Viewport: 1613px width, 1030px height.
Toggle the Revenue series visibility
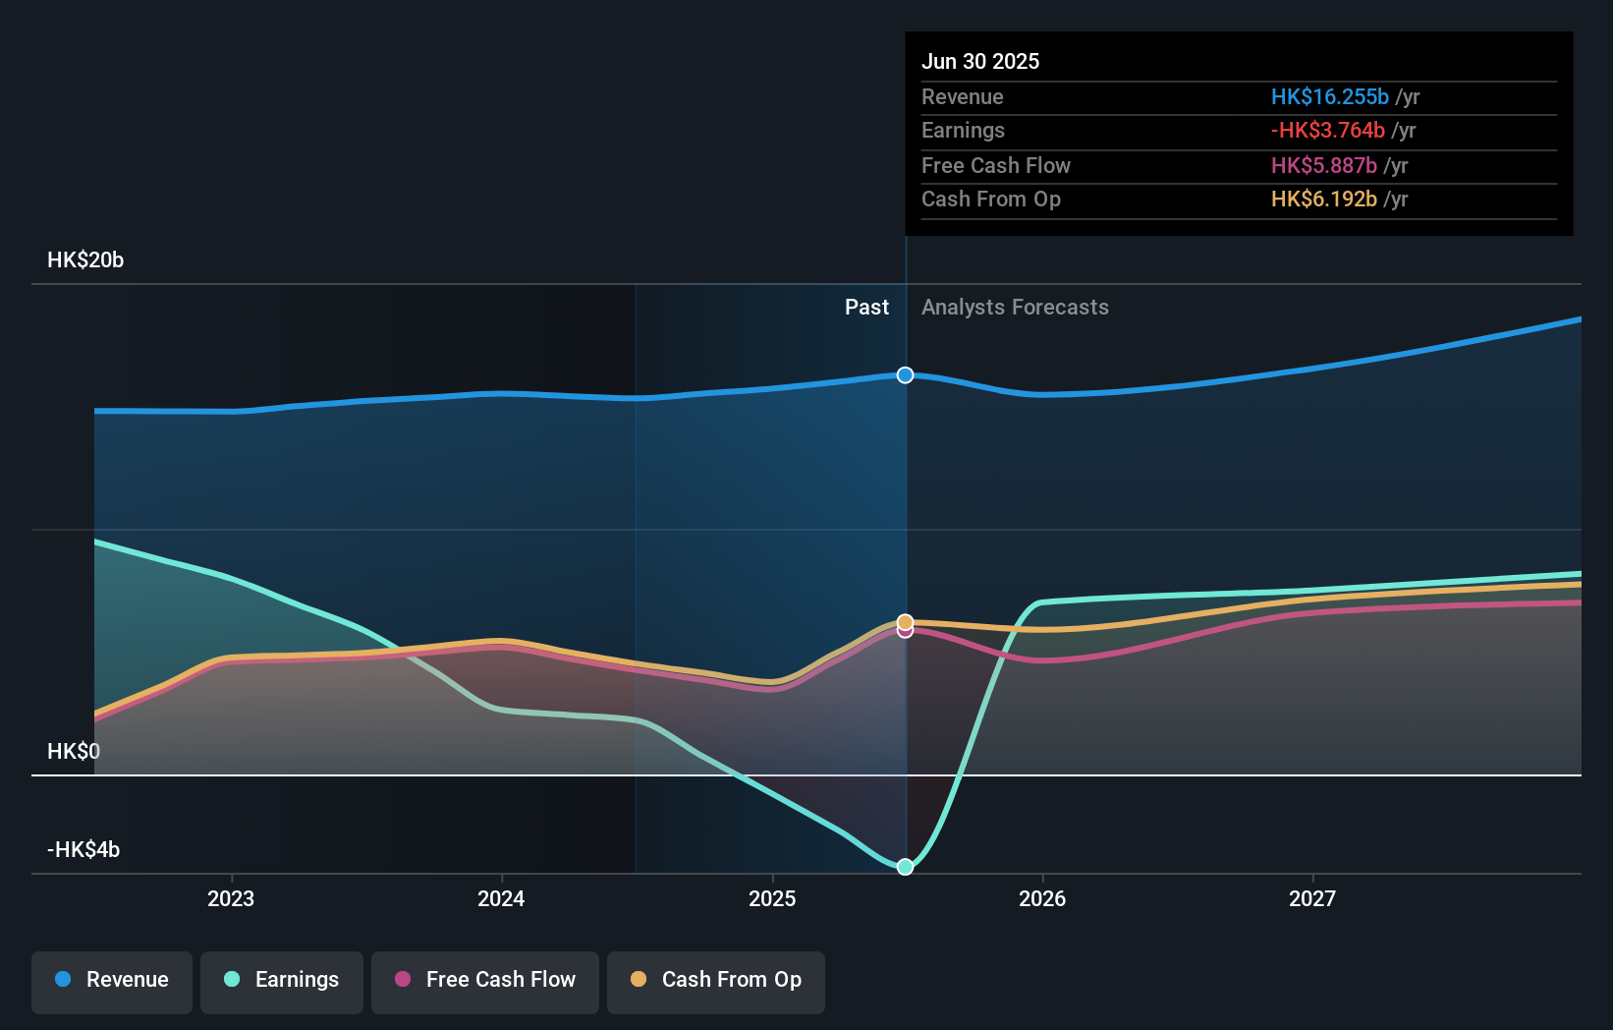[111, 982]
